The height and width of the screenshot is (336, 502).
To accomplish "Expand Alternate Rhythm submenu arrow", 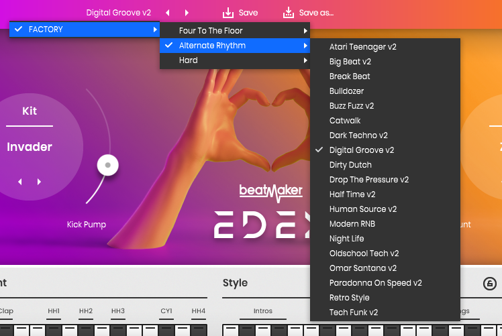I will pyautogui.click(x=305, y=46).
